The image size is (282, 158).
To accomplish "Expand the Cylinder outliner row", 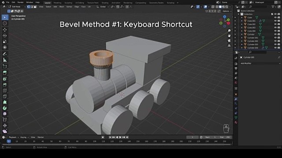I will click(x=242, y=34).
